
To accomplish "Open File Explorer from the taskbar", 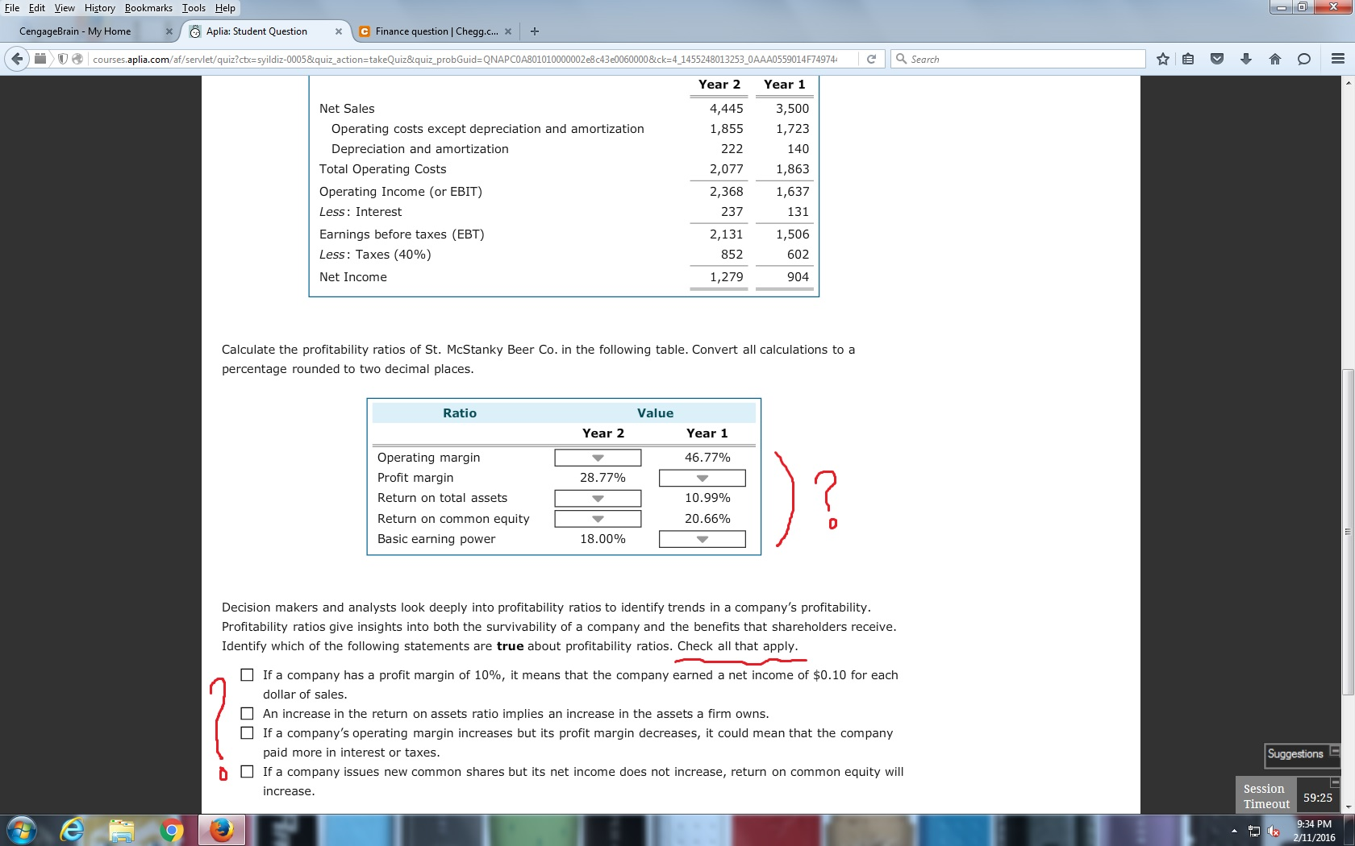I will tap(119, 830).
